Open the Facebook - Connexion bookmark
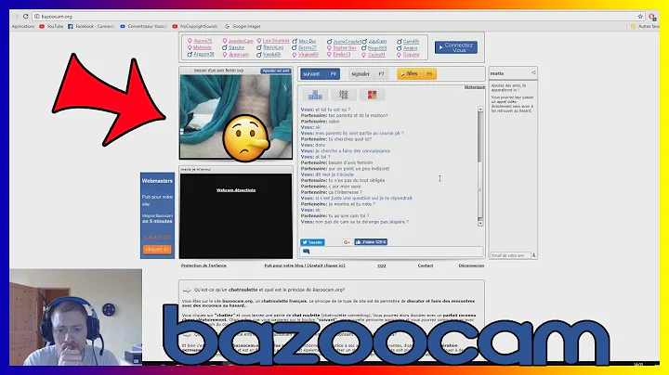This screenshot has width=669, height=375. pos(91,26)
